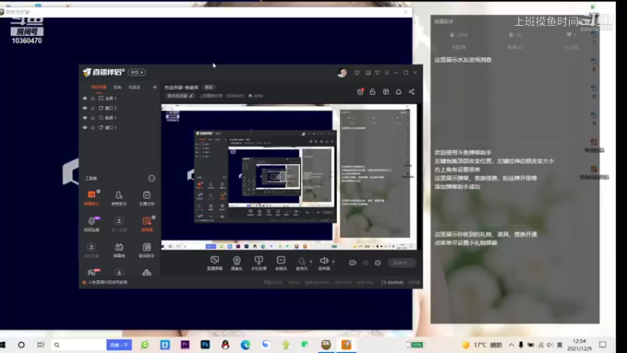Lock the 窗口 1 layer
This screenshot has height=353, width=627.
[92, 127]
